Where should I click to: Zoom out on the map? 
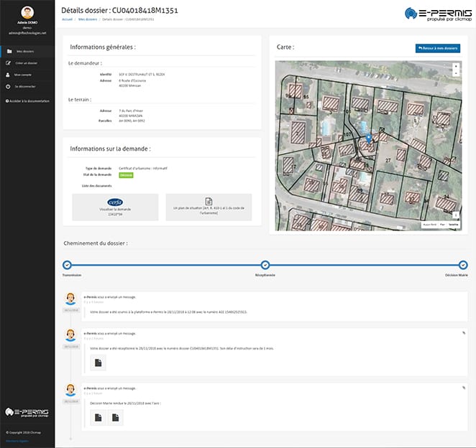click(456, 73)
